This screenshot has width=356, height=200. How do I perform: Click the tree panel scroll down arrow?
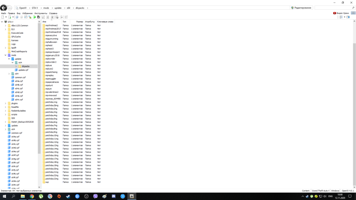coord(39,187)
